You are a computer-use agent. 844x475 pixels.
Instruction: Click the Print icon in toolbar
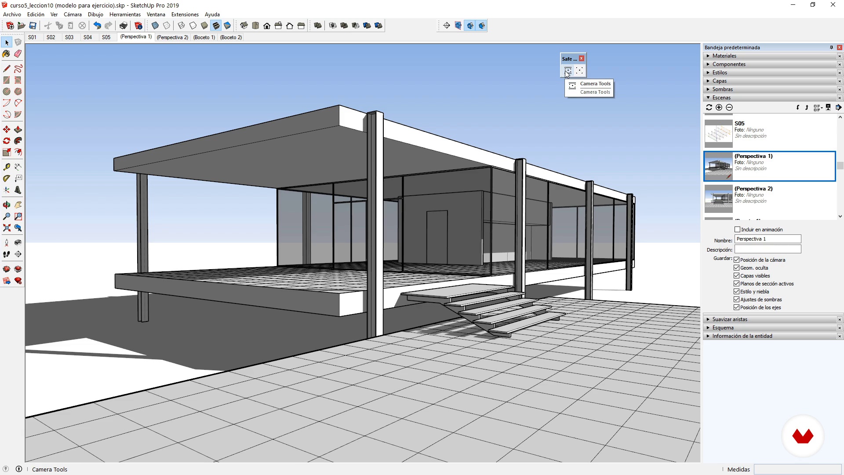click(x=124, y=26)
